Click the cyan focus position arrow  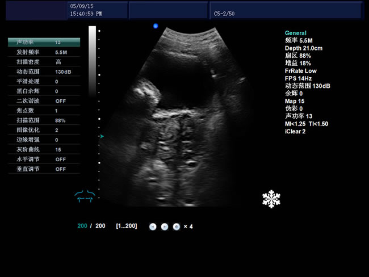(102, 136)
